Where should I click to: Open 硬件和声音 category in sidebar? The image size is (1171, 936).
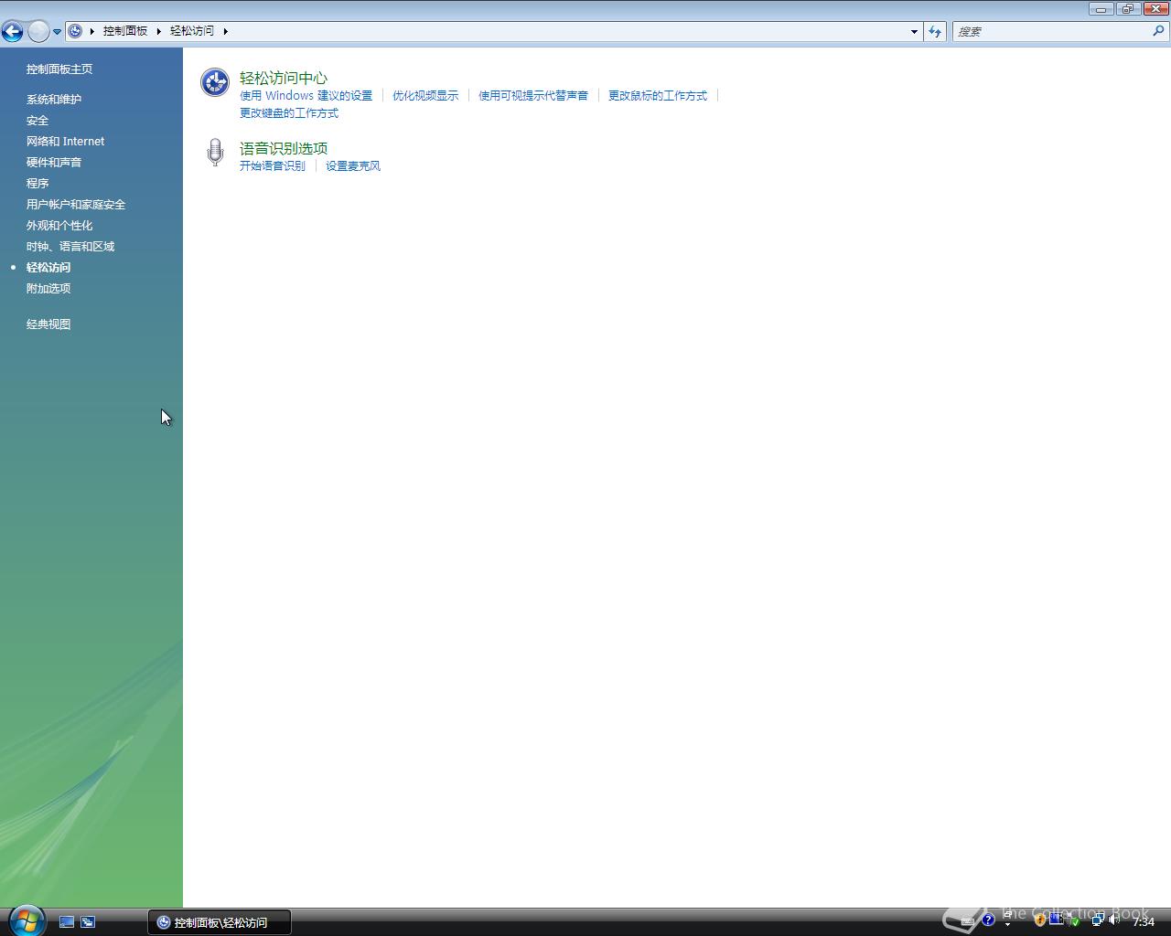click(54, 163)
